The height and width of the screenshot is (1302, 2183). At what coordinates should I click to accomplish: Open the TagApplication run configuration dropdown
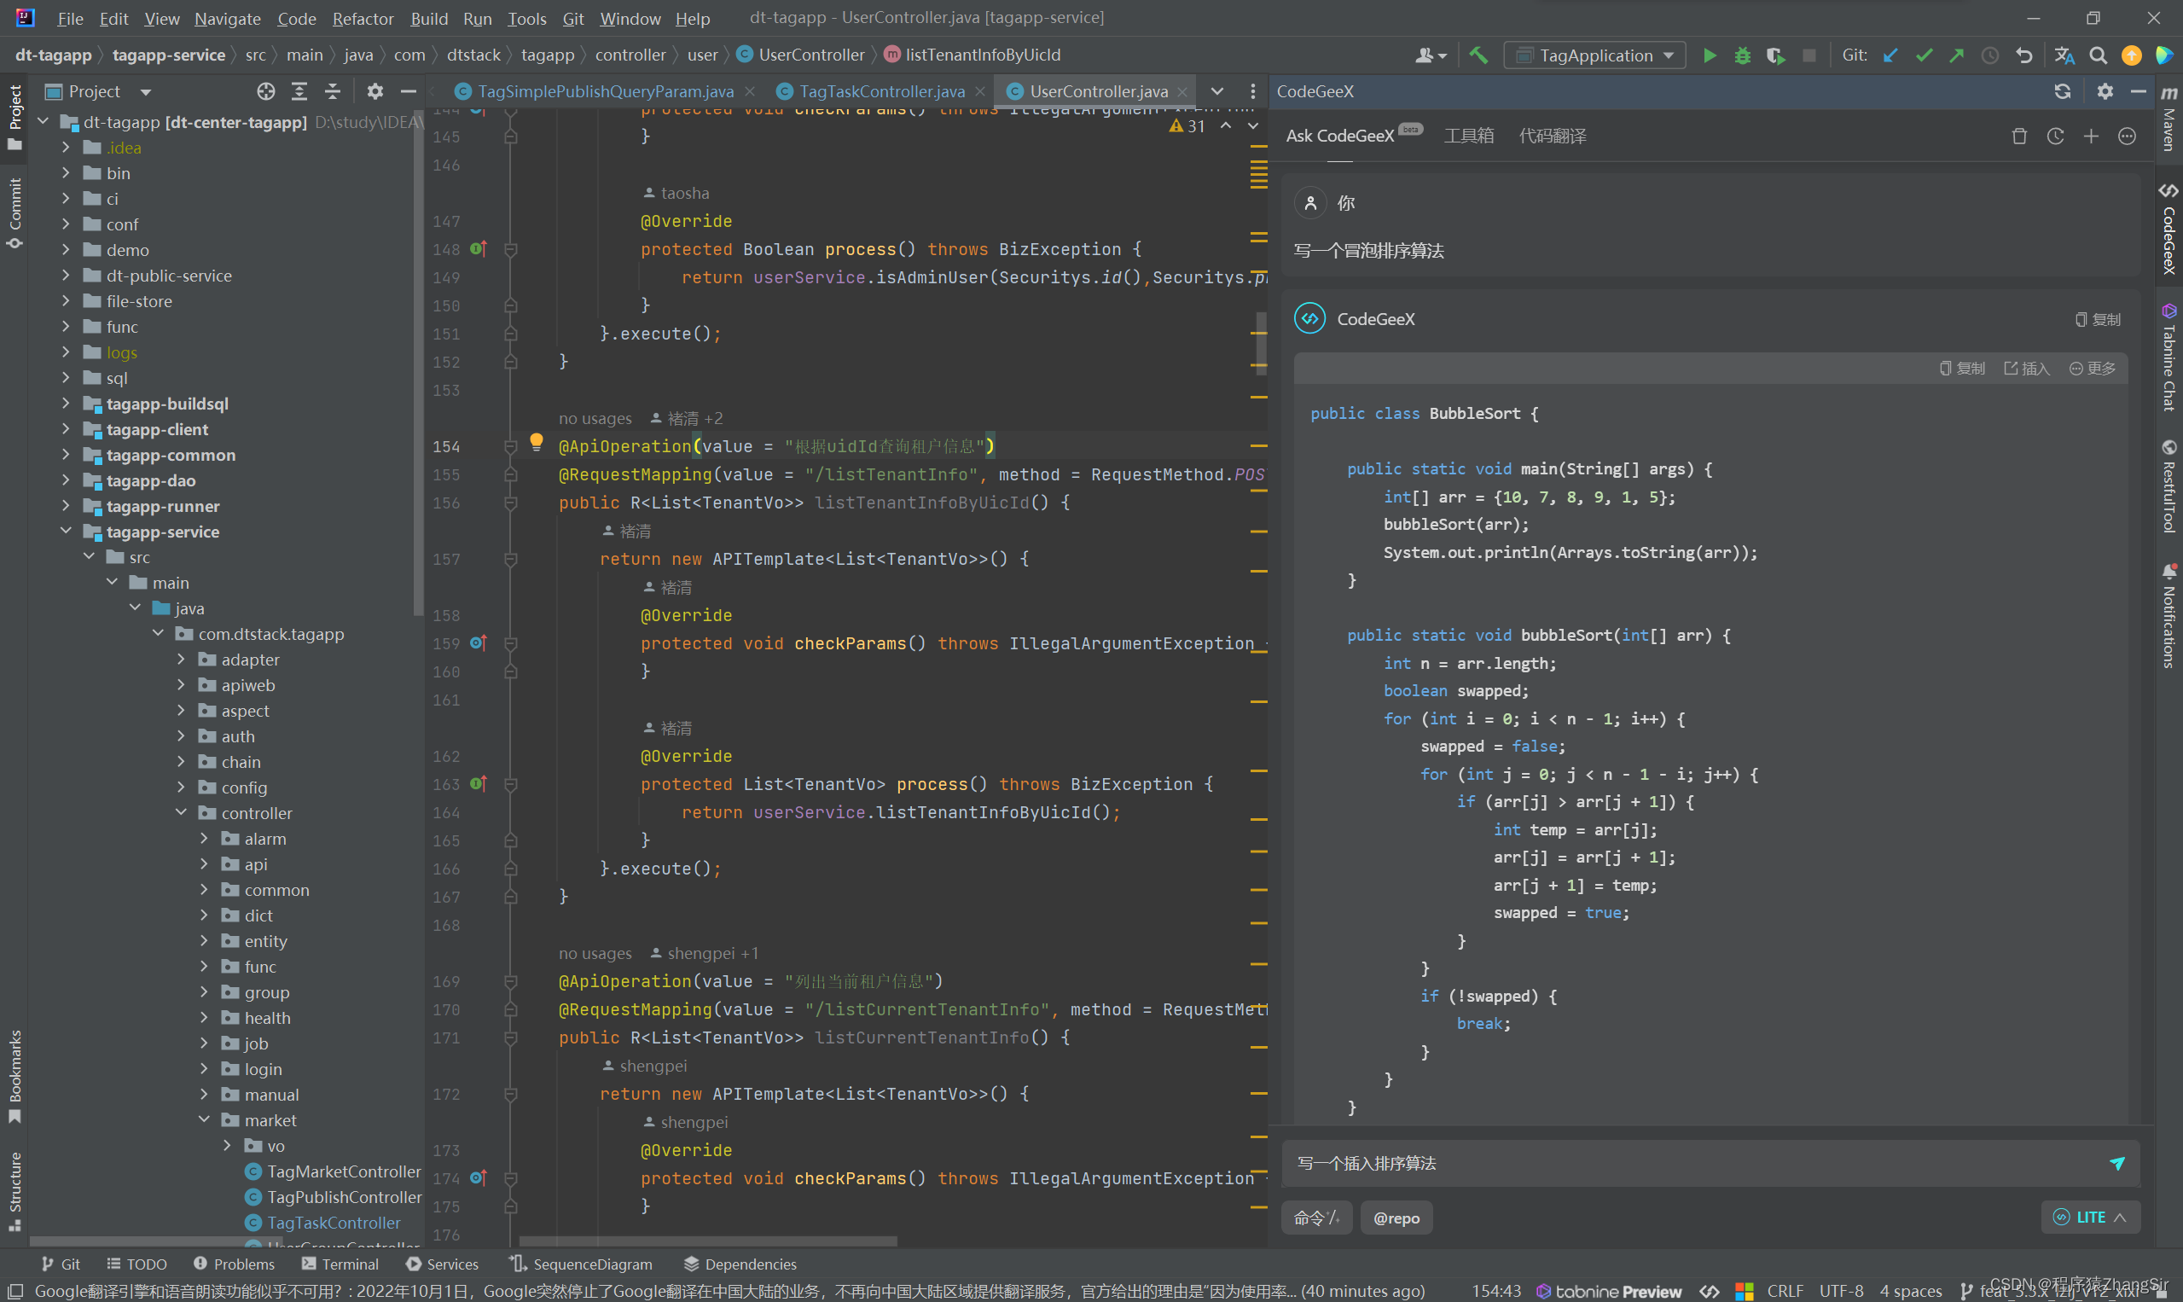pyautogui.click(x=1594, y=55)
